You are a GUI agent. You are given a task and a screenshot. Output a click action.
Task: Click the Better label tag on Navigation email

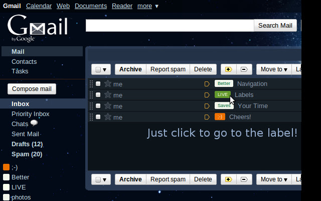click(x=224, y=83)
